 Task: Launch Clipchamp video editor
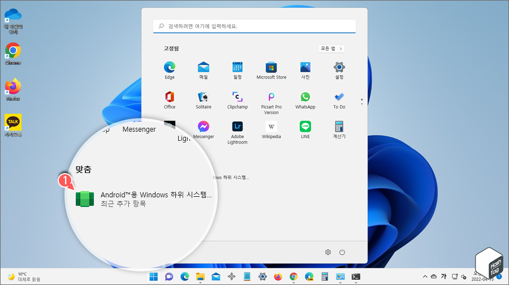[238, 100]
